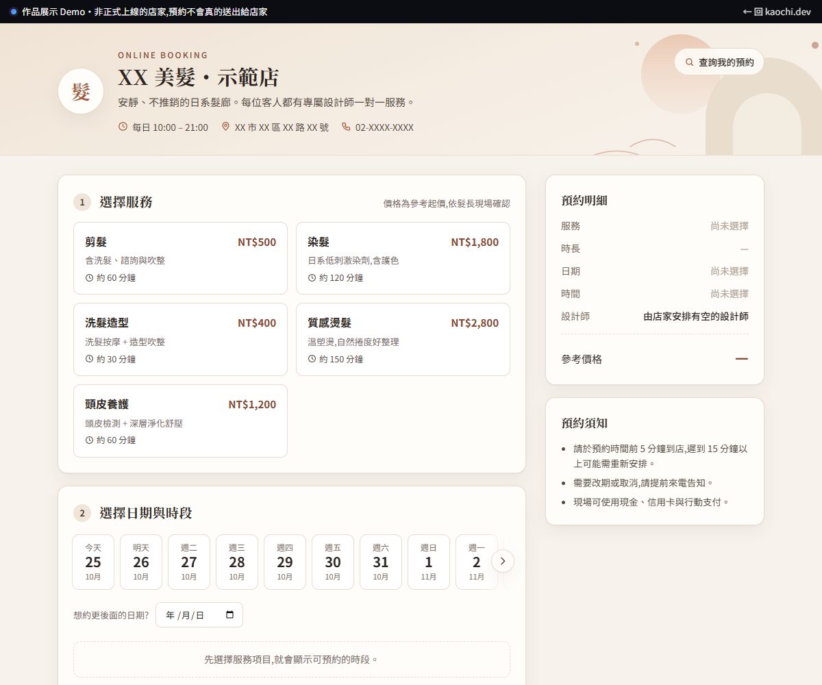Click the 預約須知 heading

point(584,423)
